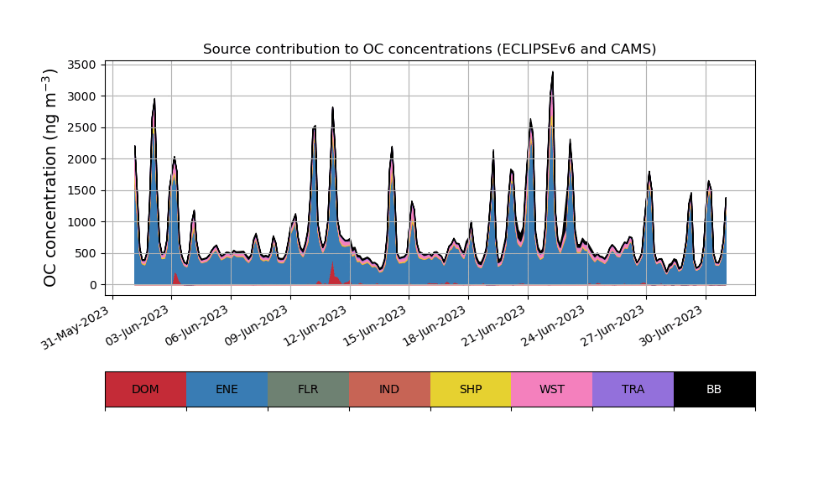This screenshot has width=839, height=503.
Task: Select the black BB legend swatch
Action: pos(714,389)
